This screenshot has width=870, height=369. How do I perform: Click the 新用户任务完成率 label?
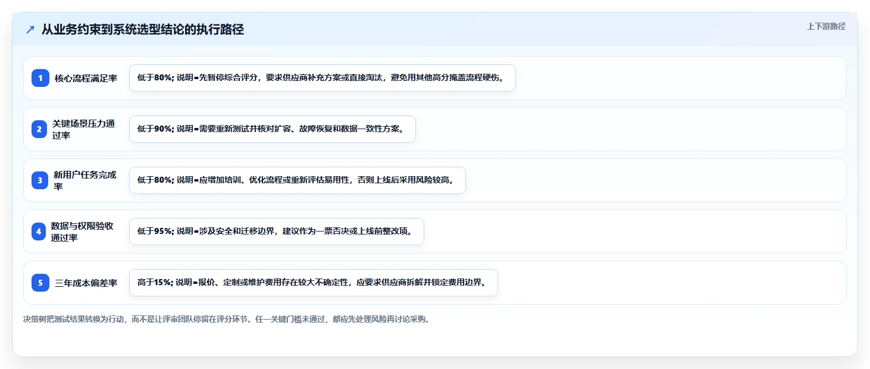point(85,180)
